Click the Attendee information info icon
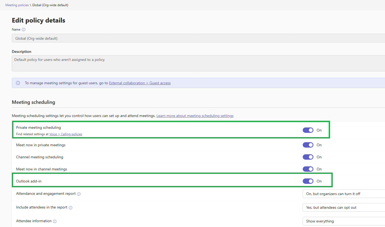This screenshot has width=385, height=227. 55,221
